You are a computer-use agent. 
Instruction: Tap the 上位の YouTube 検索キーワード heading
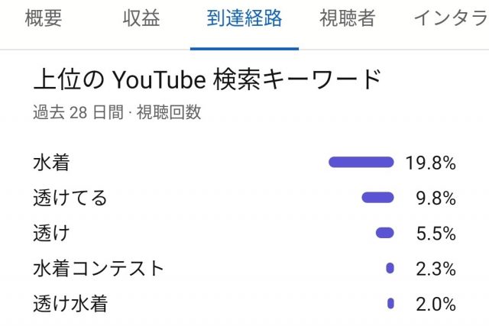pyautogui.click(x=206, y=80)
